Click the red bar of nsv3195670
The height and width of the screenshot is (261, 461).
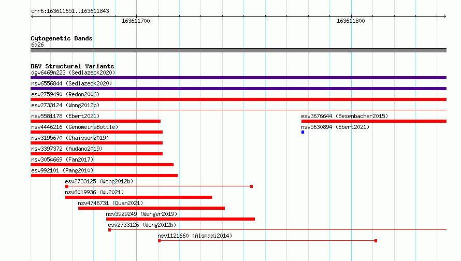[x=97, y=143]
